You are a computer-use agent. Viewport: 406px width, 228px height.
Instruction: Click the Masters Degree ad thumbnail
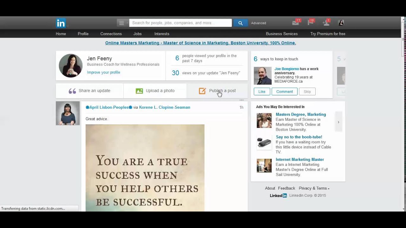pos(264,121)
